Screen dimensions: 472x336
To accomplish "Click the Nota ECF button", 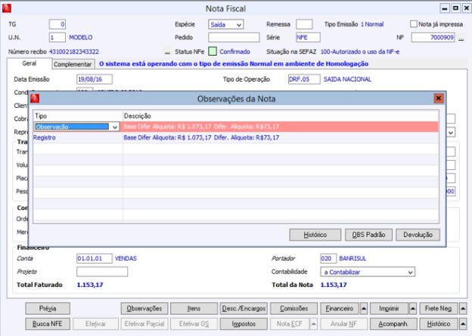I will [290, 324].
